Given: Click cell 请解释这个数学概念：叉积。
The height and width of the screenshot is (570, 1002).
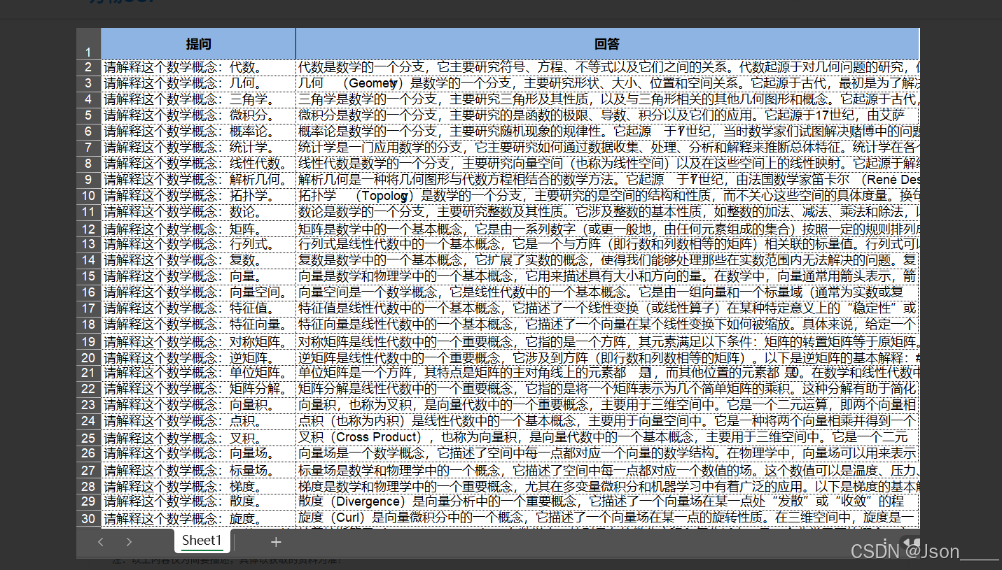Looking at the screenshot, I should coord(198,438).
